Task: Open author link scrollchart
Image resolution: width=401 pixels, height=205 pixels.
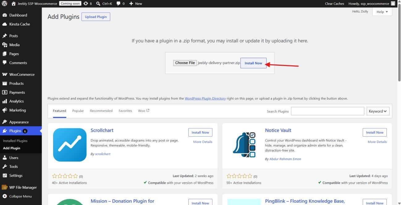Action: pyautogui.click(x=102, y=154)
